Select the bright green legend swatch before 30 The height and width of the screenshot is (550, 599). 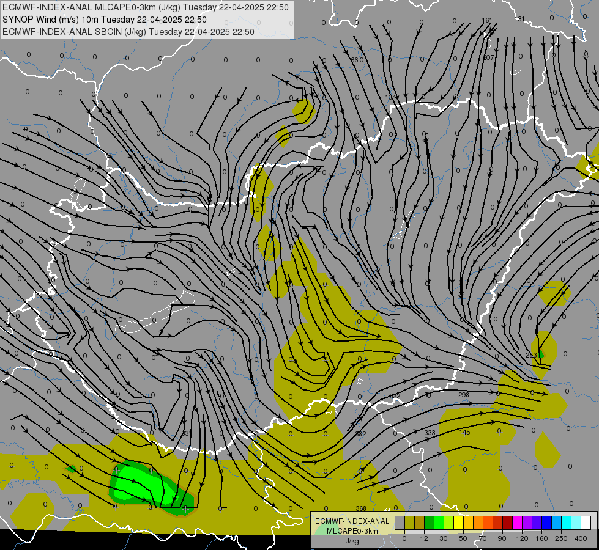[x=439, y=522]
